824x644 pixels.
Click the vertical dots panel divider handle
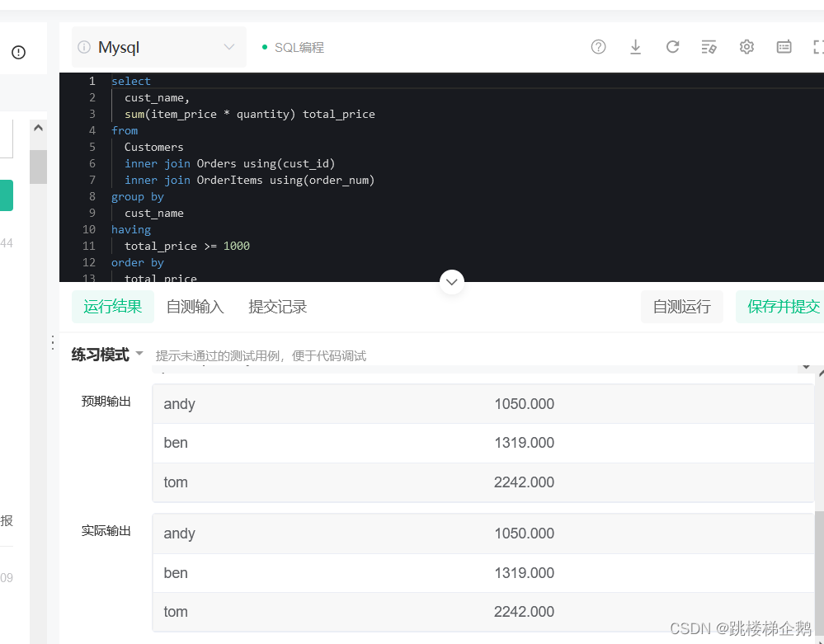coord(53,342)
